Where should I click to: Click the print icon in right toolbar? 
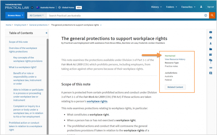coord(211,38)
